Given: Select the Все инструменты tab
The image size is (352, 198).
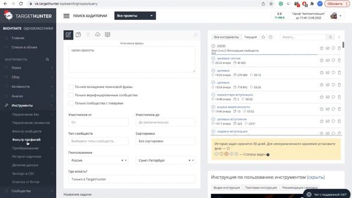Looking at the screenshot, I should coord(226,37).
